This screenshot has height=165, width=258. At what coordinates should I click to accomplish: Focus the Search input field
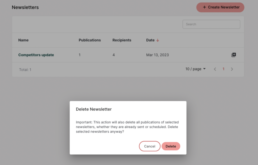pyautogui.click(x=211, y=24)
